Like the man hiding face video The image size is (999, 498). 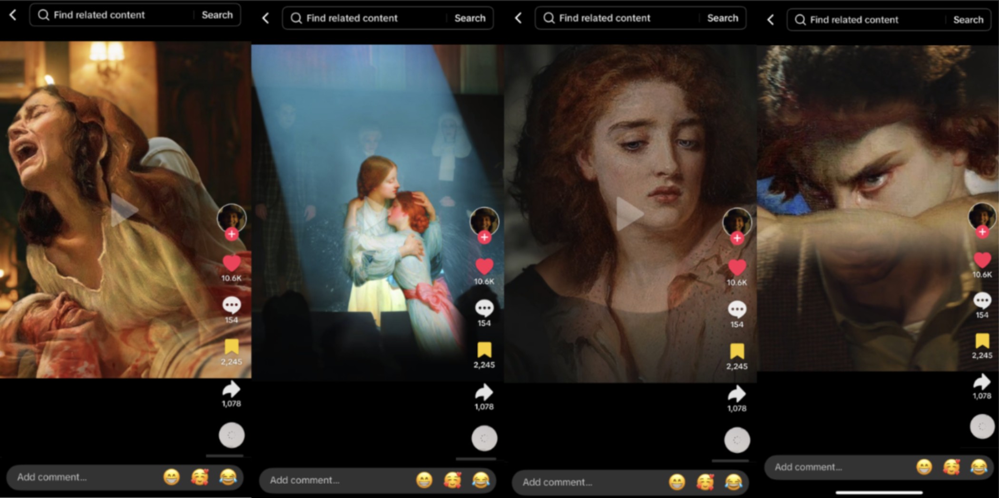982,260
